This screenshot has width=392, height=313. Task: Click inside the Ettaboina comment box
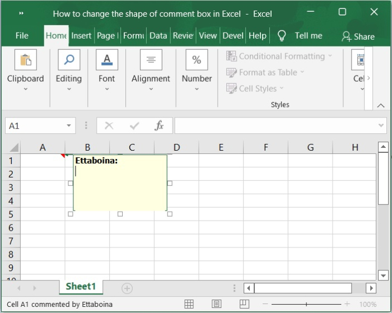point(120,183)
